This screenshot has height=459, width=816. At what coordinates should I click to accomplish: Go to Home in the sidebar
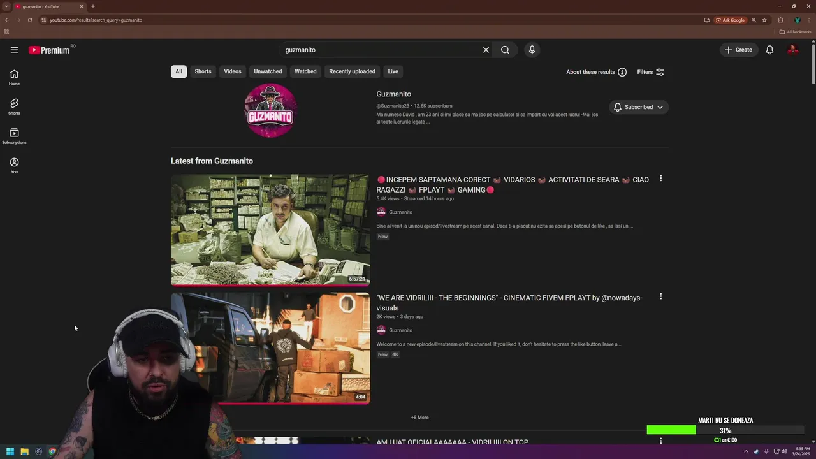point(14,77)
